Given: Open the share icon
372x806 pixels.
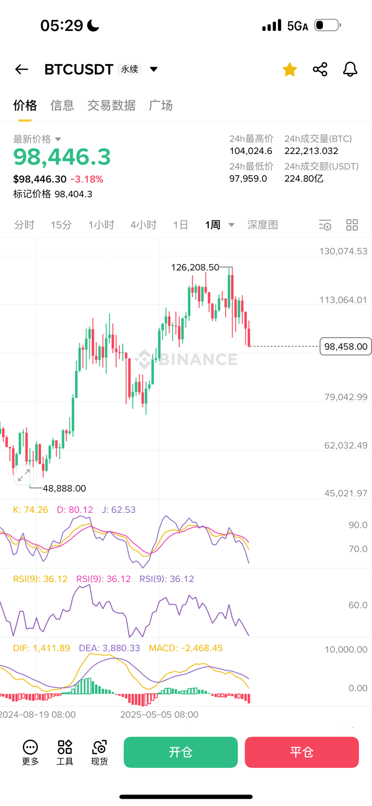Looking at the screenshot, I should (x=320, y=69).
